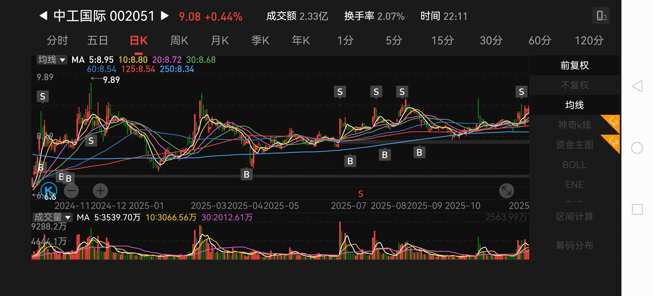Screen dimensions: 653x296
Task: Tap the screen layout switch icon top-right
Action: 601,16
